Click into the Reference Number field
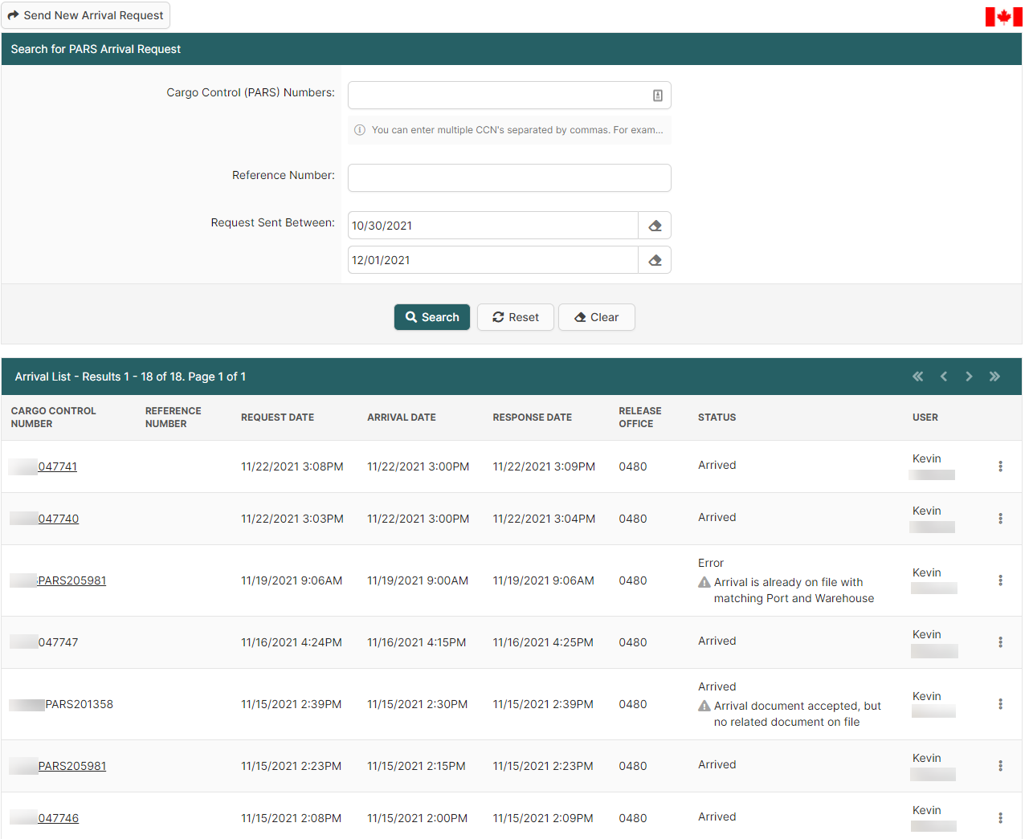1033x839 pixels. coord(508,178)
